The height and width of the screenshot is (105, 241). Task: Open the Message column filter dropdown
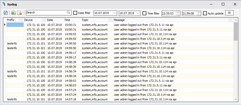tap(230, 20)
